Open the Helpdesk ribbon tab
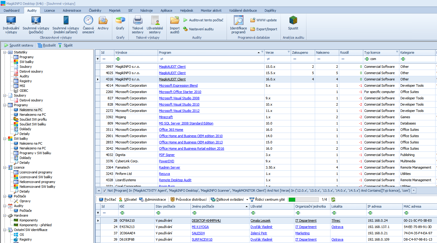Screen dimensions: 437x243 coord(187,10)
